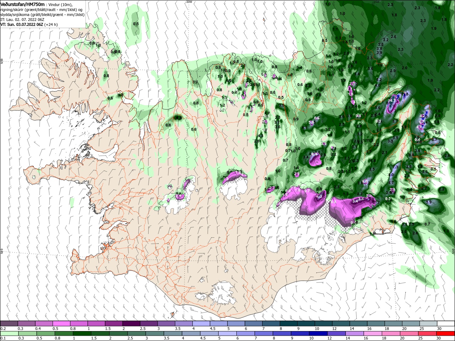Click the white 30 swatch in the snow legend row
Image resolution: width=455 pixels, height=341 pixels.
446,324
